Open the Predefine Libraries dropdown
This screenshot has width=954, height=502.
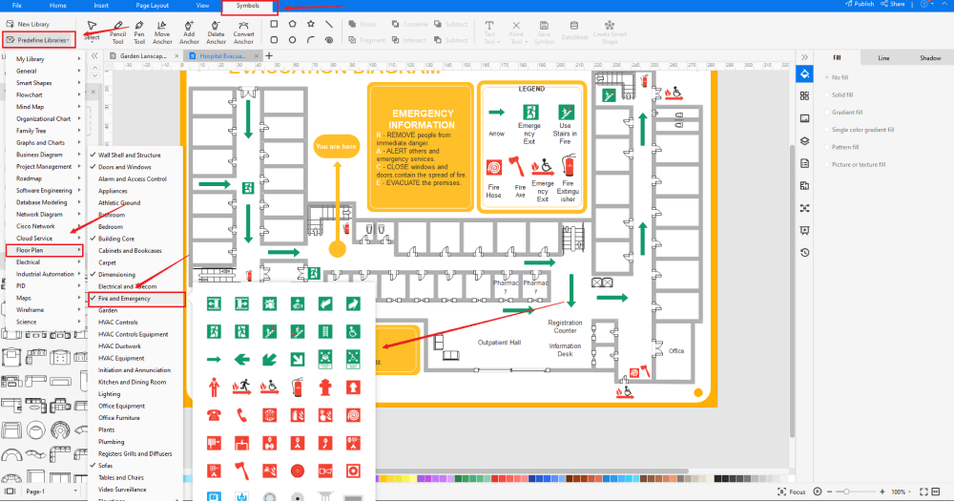click(37, 40)
